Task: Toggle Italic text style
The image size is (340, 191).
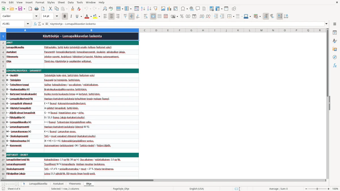Action: click(x=71, y=16)
